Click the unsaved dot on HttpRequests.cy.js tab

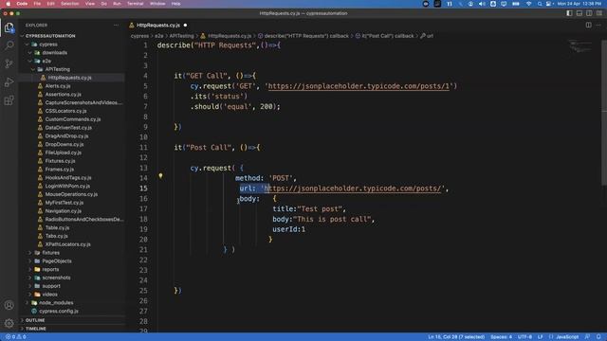185,26
